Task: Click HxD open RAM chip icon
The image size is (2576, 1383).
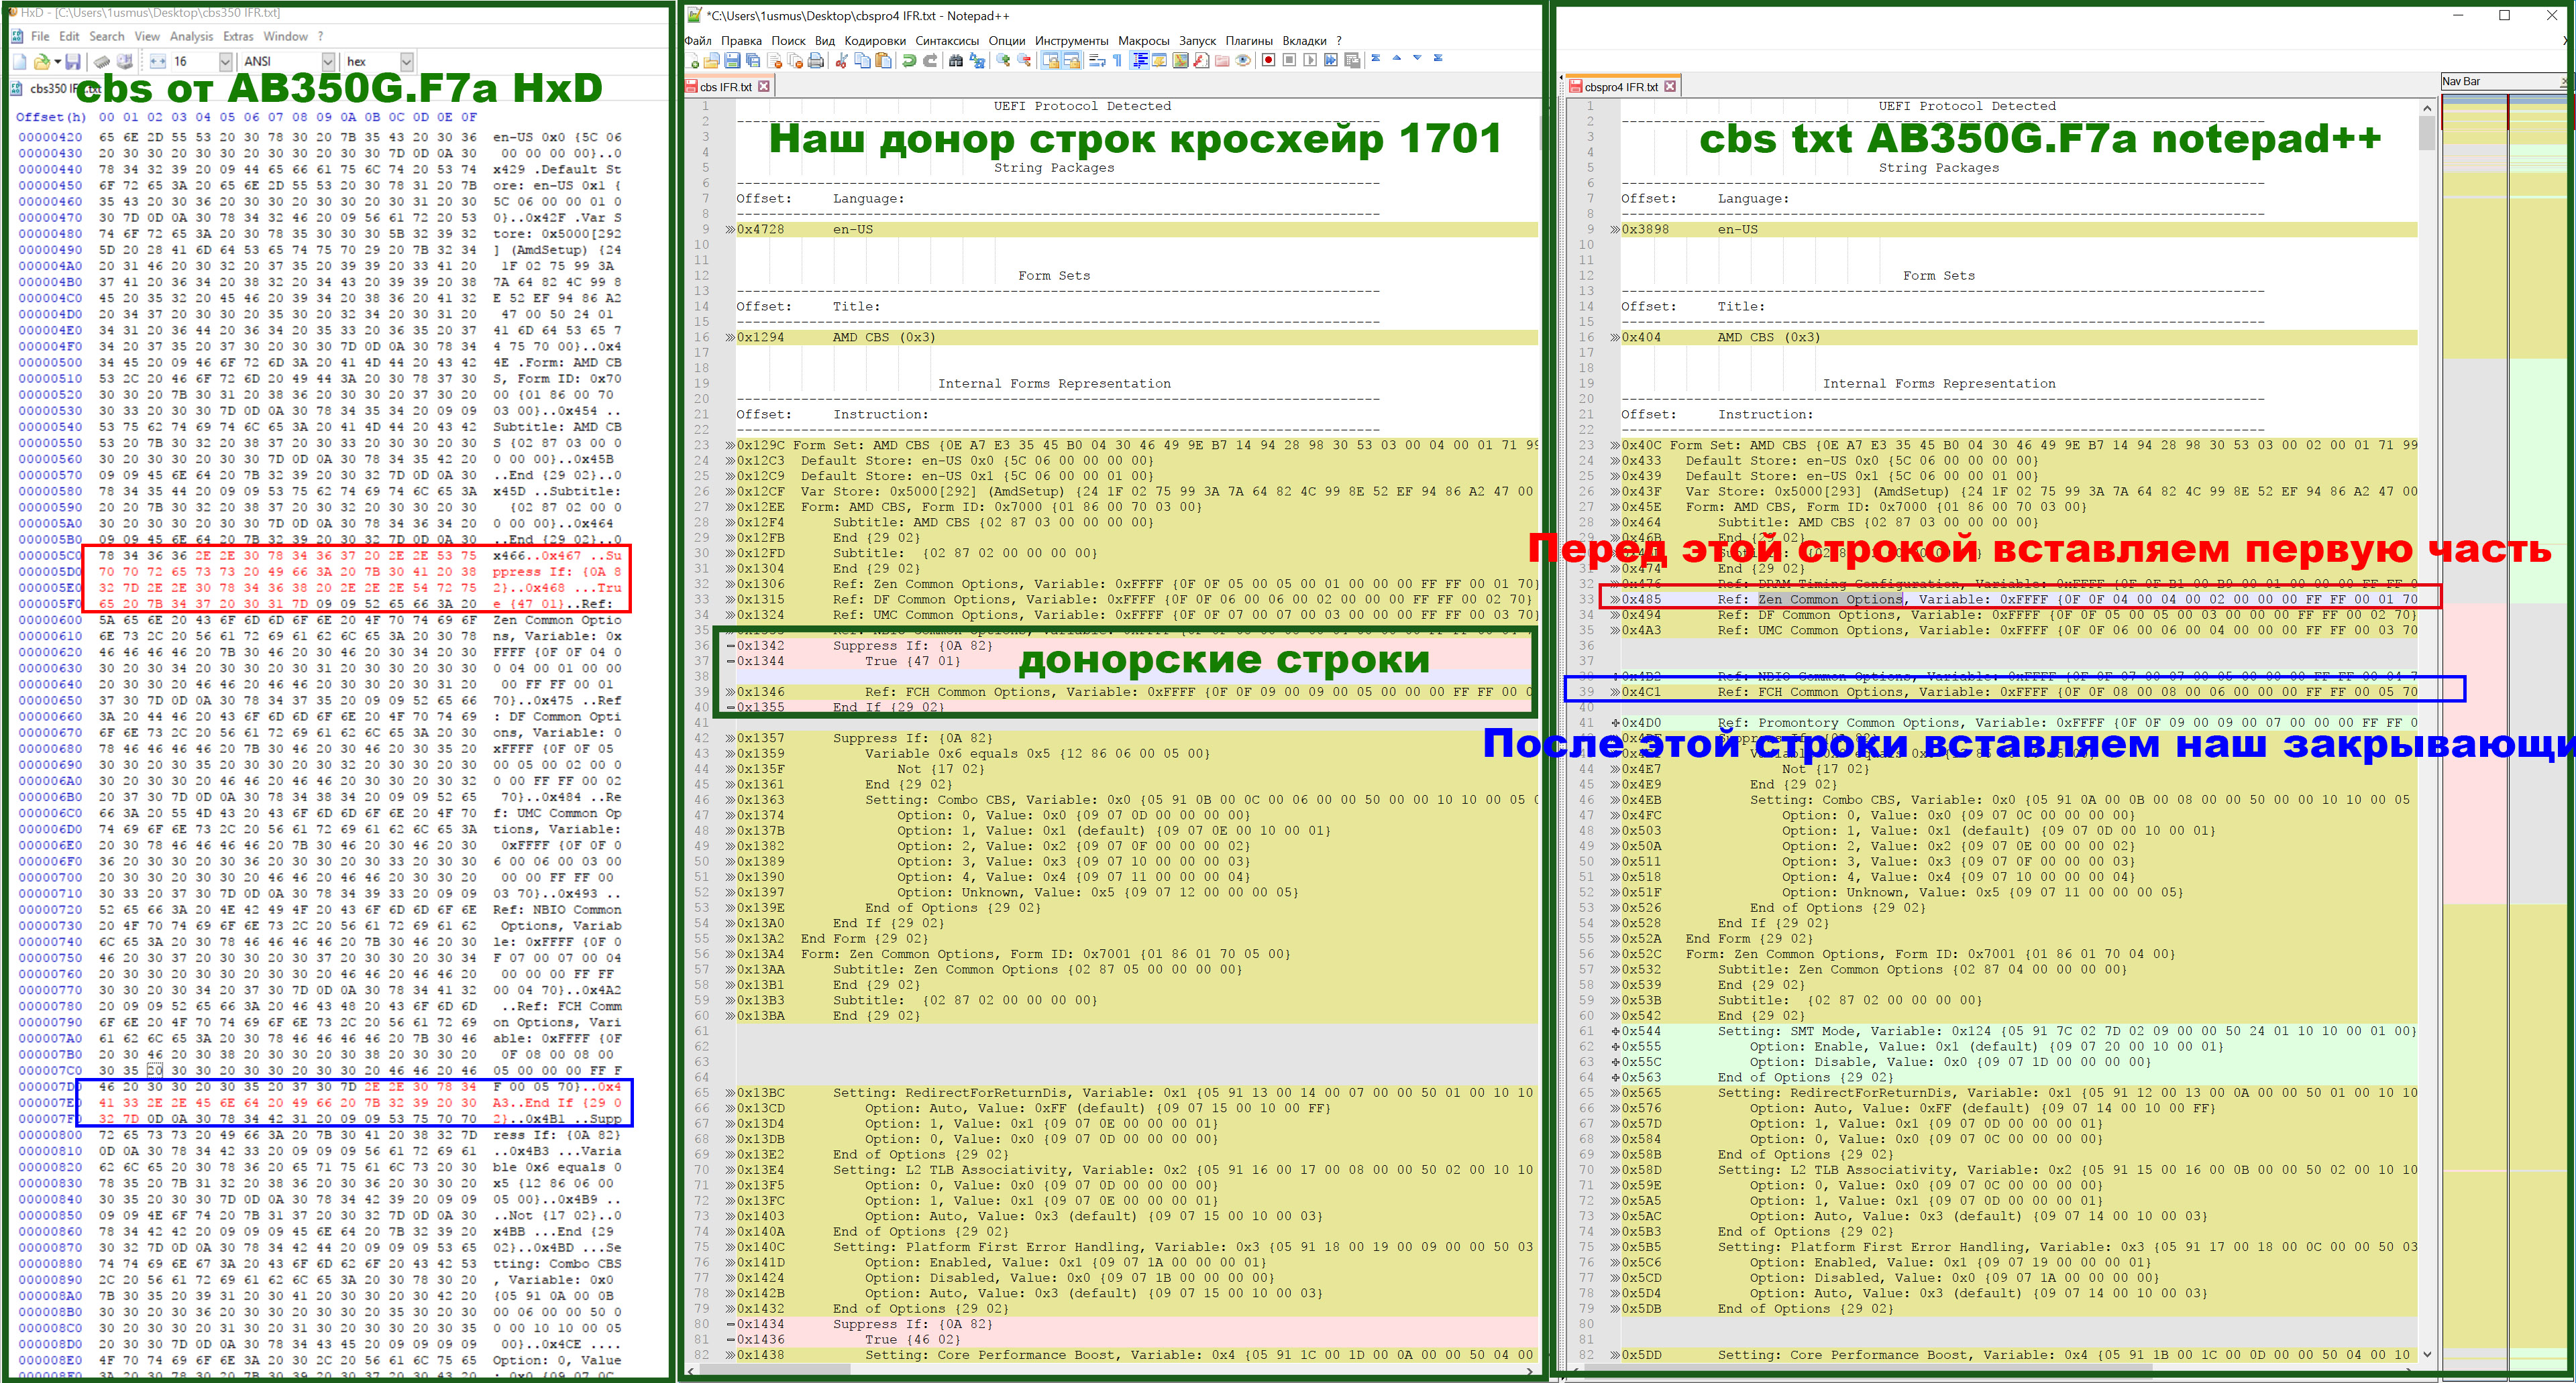Action: coord(102,61)
